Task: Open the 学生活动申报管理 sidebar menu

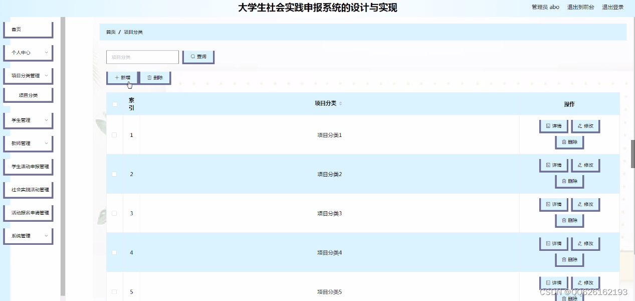Action: [28, 167]
